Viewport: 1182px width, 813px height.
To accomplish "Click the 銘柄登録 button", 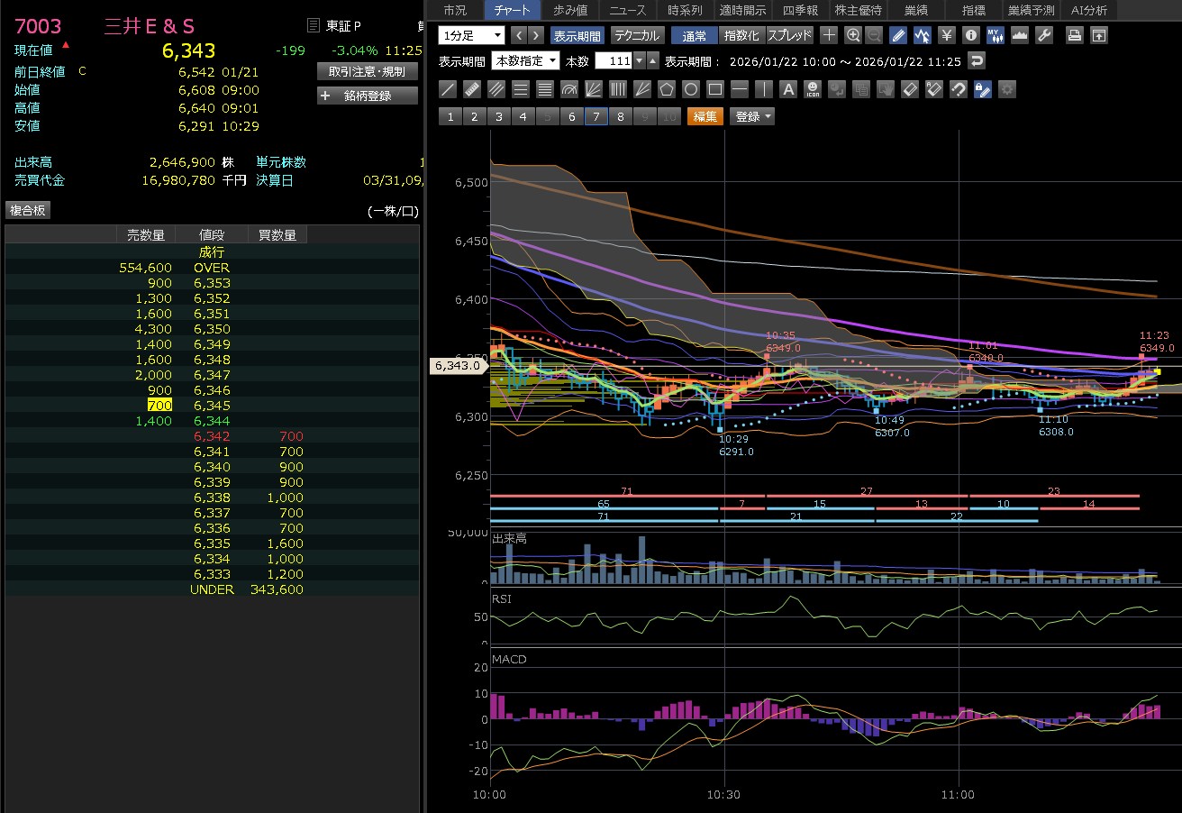I will point(368,96).
